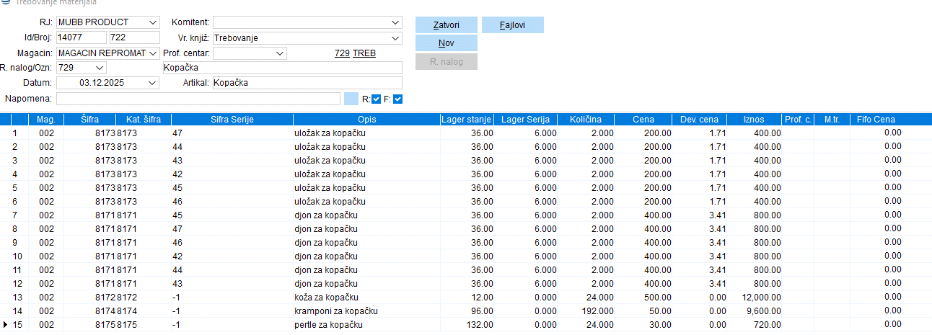Screen dimensions: 932x335
Task: Sort by the Količina column header
Action: [590, 119]
